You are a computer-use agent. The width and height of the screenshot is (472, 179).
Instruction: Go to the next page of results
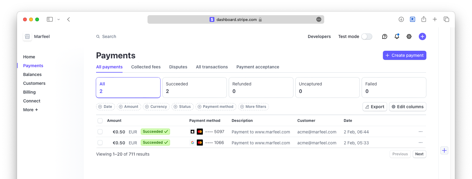click(x=419, y=154)
